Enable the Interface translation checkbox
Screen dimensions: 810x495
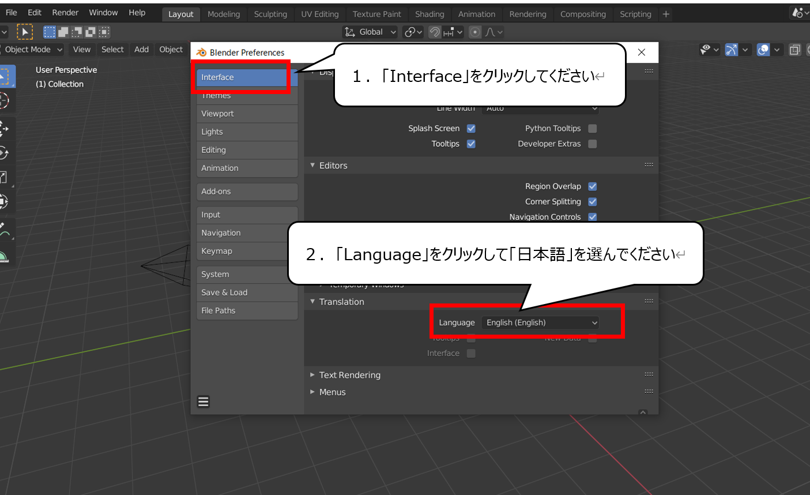471,353
